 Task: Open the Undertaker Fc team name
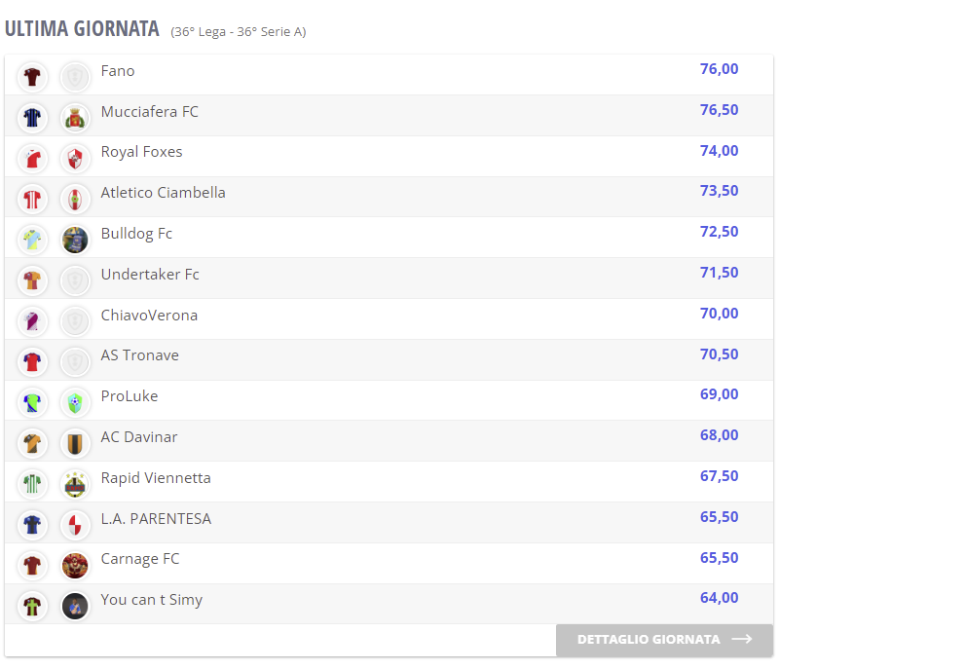click(x=150, y=275)
